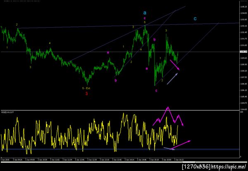Click the '3 Jun 13:42' time label
This screenshot has width=248, height=171.
pyautogui.click(x=117, y=160)
